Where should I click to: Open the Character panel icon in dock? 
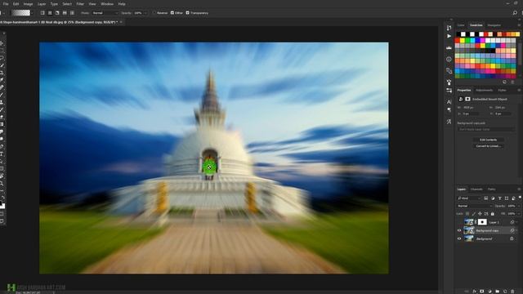(449, 102)
